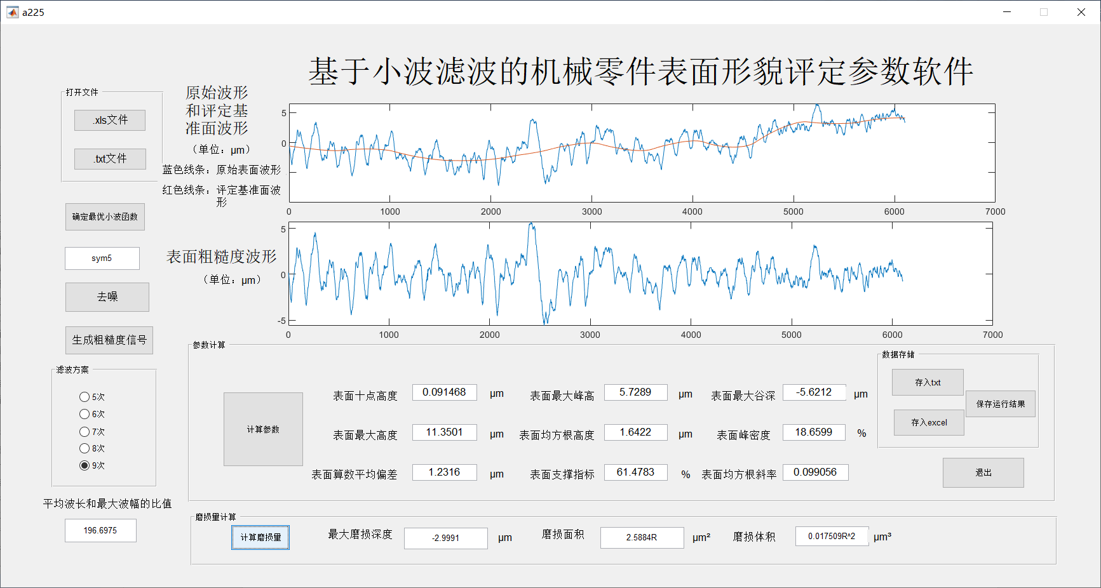
Task: Click the 计算磨损量 button
Action: (x=260, y=537)
